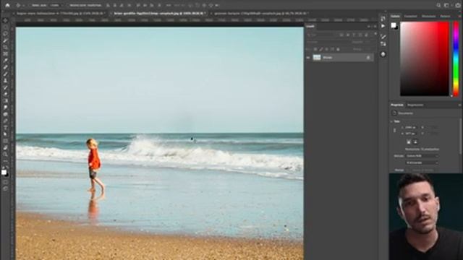Open the History collapsed panel icon

click(x=383, y=19)
